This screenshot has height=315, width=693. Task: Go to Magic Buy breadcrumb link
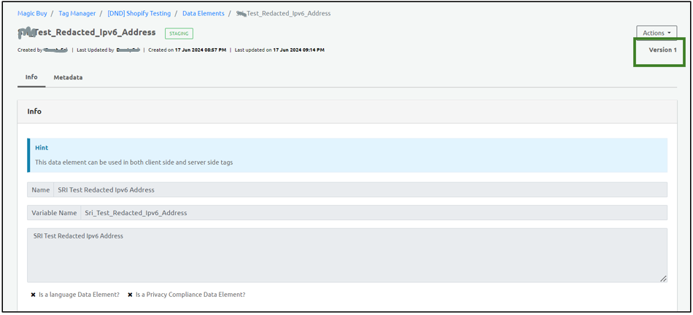tap(32, 13)
